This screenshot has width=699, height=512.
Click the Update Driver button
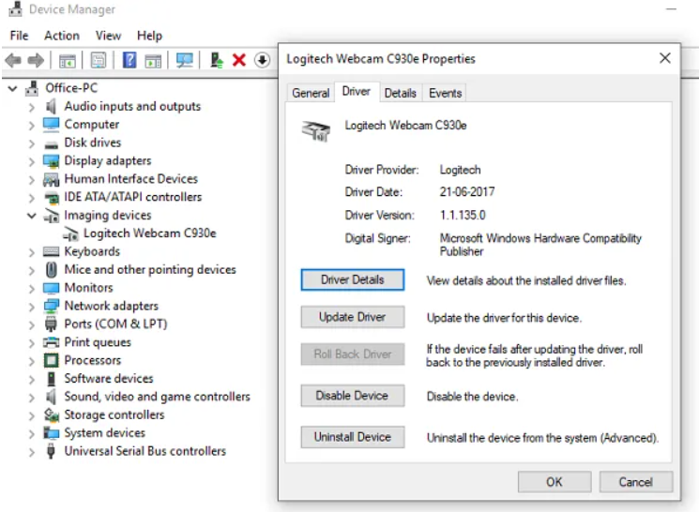coord(353,317)
